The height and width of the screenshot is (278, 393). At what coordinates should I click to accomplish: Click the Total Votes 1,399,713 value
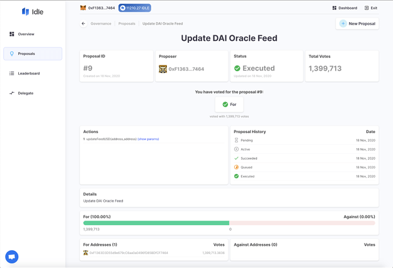click(x=325, y=69)
